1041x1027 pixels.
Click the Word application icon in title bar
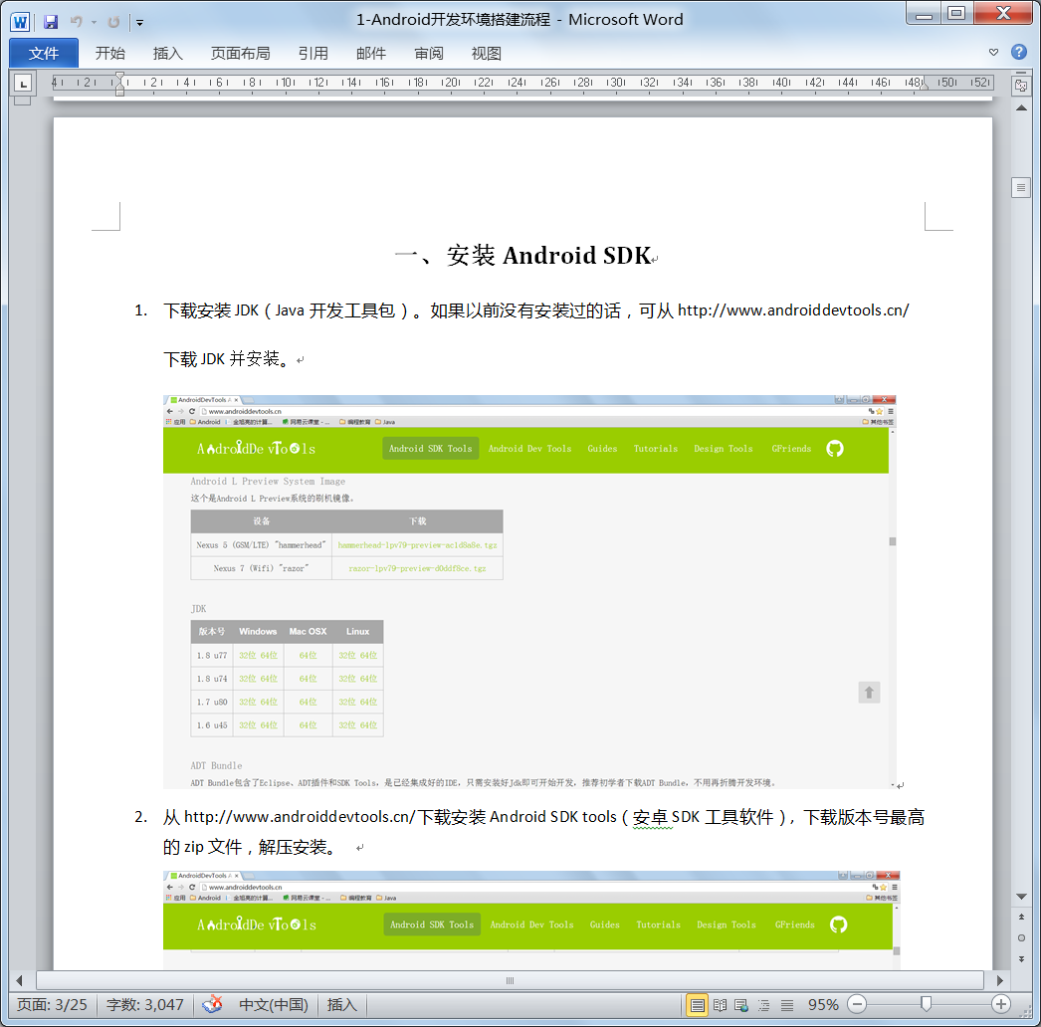(x=20, y=22)
